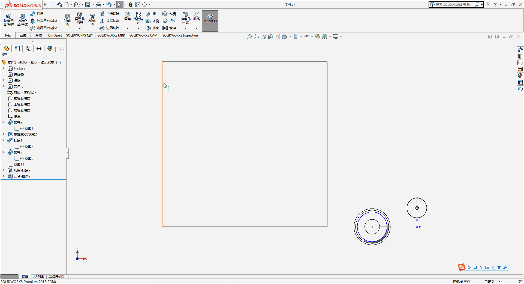This screenshot has width=524, height=284.
Task: Select the Swept Boss (扫描) tool
Action: point(37,14)
